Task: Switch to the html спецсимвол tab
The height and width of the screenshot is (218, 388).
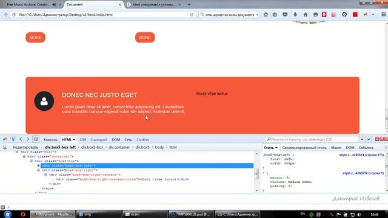Action: point(153,4)
